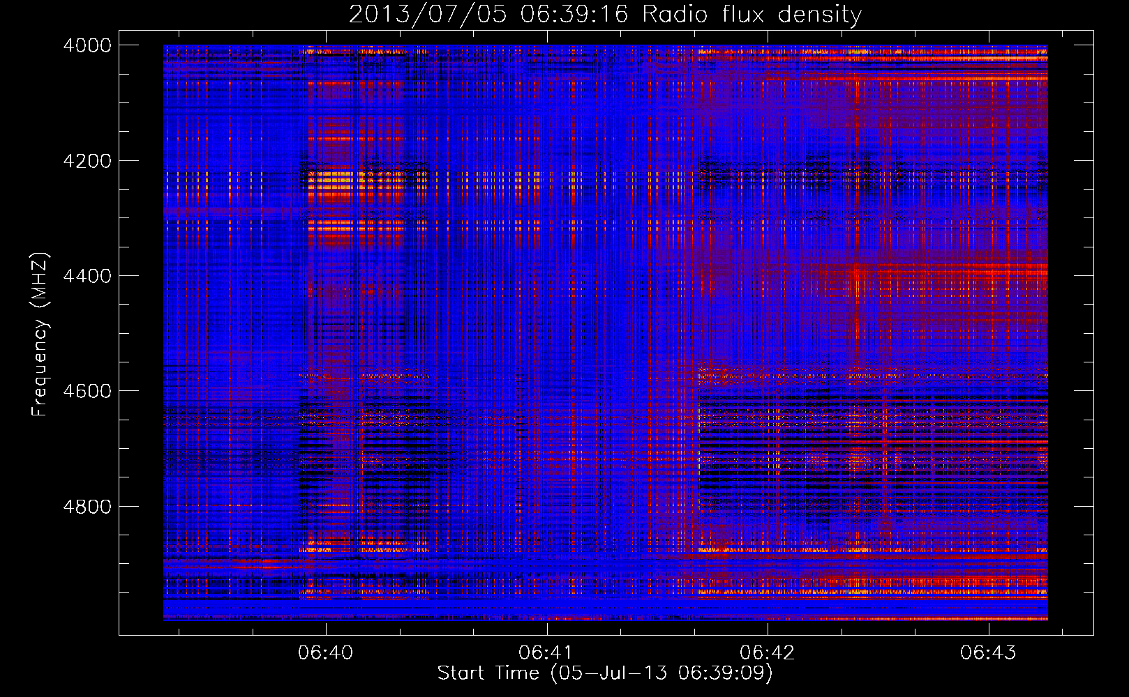Select the 4800 frequency tick label
Image resolution: width=1129 pixels, height=697 pixels.
(87, 507)
